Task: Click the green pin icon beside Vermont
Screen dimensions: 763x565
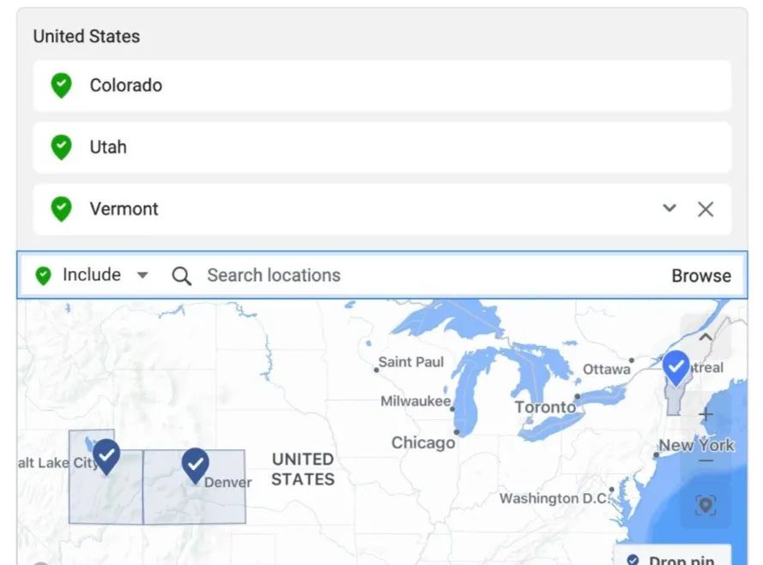Action: point(61,209)
